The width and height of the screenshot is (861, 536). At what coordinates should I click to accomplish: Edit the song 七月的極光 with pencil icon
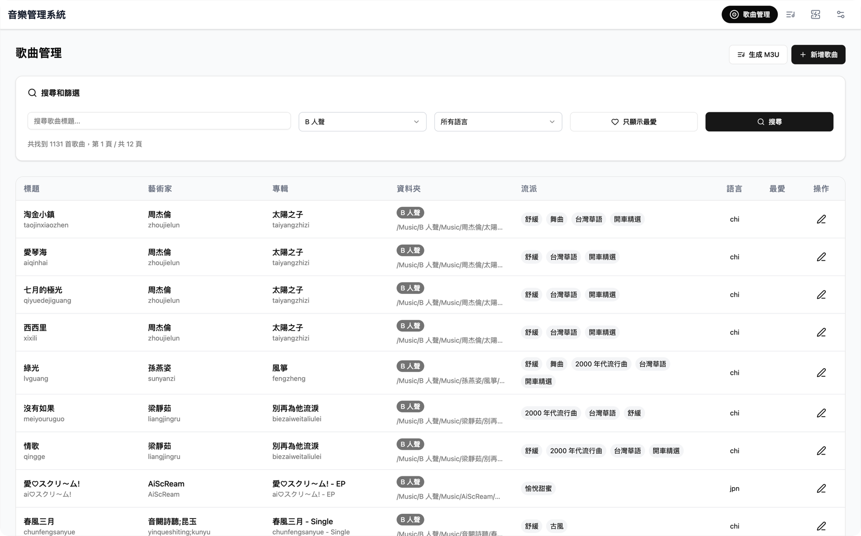tap(821, 295)
